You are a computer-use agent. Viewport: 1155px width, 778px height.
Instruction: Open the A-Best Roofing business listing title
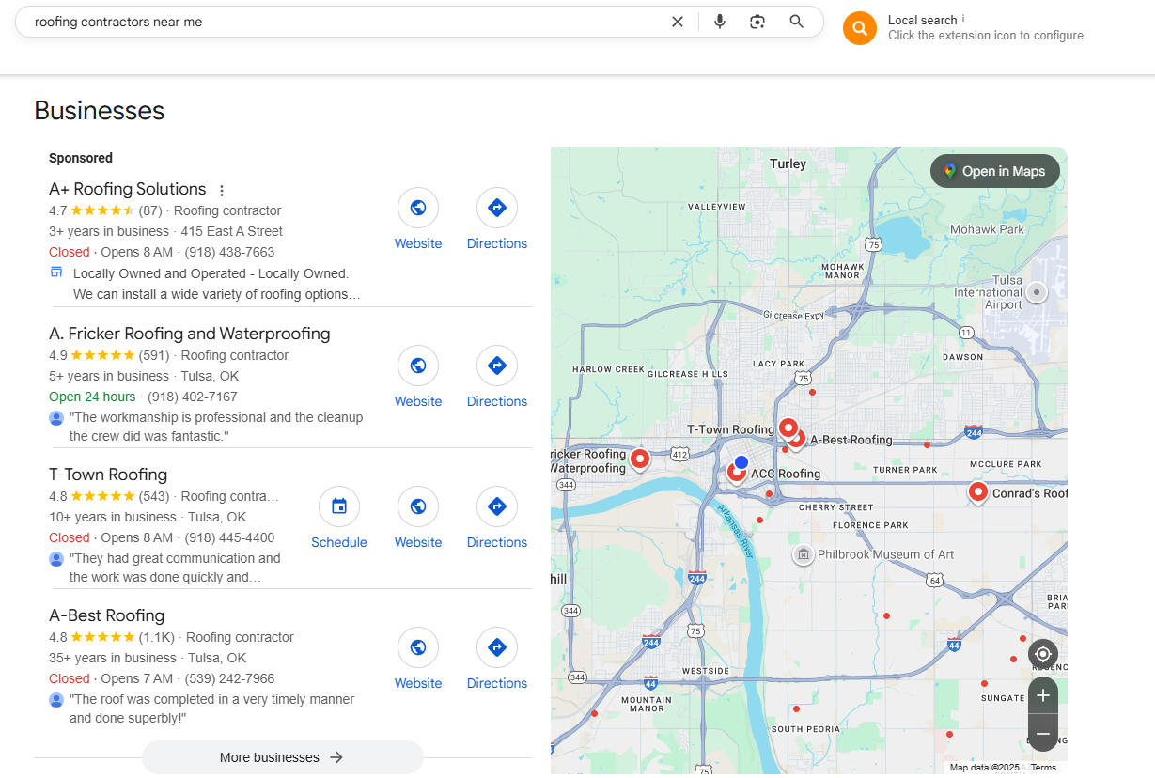(107, 615)
